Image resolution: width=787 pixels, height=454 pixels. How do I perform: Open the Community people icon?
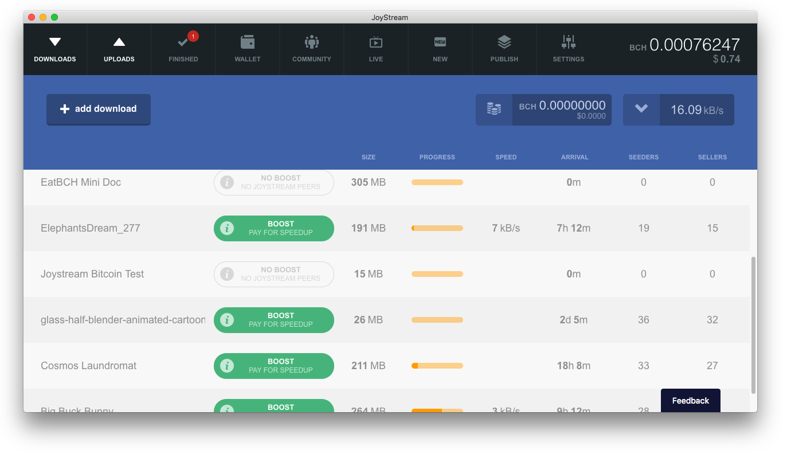coord(312,42)
